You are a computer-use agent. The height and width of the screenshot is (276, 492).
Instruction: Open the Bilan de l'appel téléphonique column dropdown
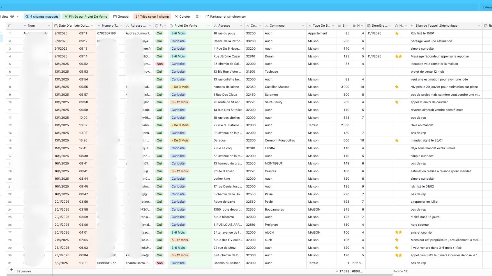point(479,26)
